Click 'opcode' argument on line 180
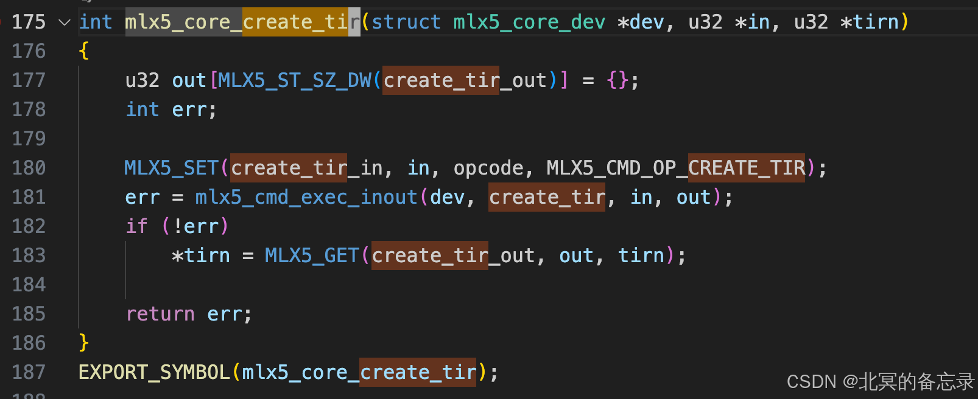This screenshot has height=399, width=978. (x=488, y=168)
